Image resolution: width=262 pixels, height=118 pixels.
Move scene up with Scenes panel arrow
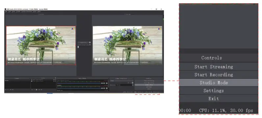(11, 90)
